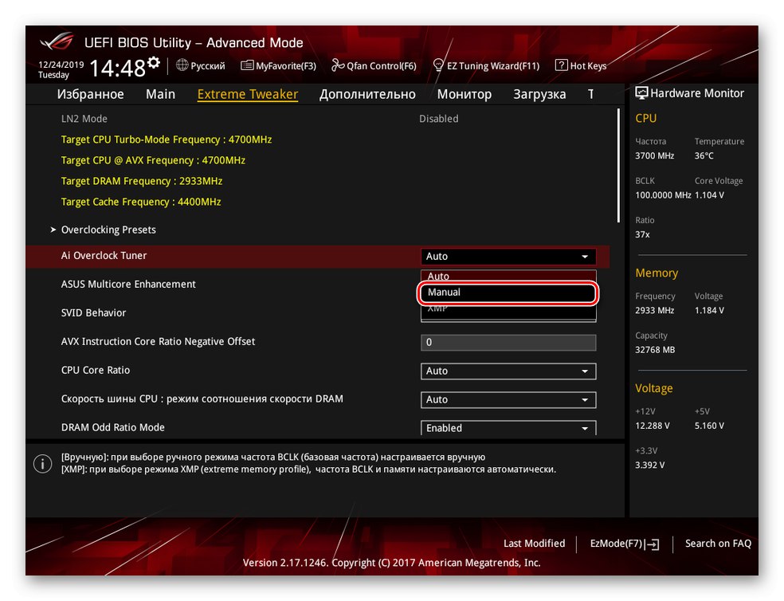Click the 12.288 V voltage reading

(x=653, y=426)
